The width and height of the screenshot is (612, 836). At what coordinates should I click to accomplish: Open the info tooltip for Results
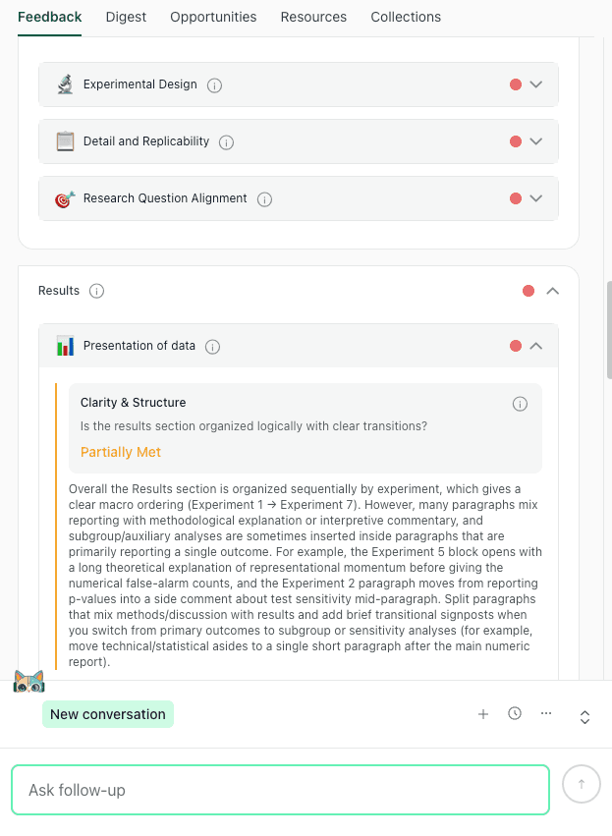(x=96, y=290)
